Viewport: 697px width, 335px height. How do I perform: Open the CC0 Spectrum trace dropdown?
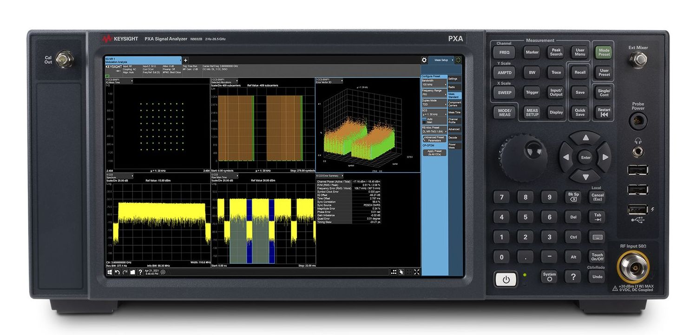(119, 176)
